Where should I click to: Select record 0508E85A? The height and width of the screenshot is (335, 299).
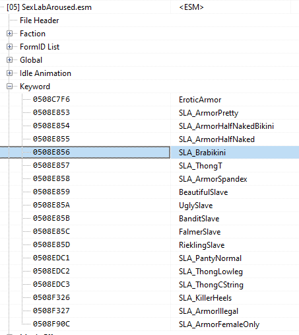coord(51,205)
